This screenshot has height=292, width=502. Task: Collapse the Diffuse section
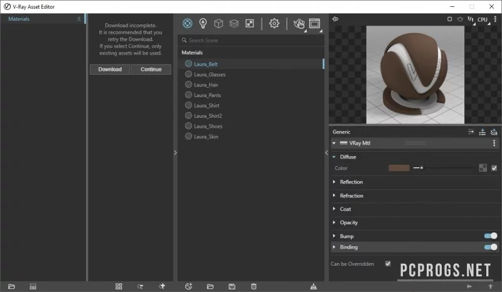pyautogui.click(x=334, y=157)
